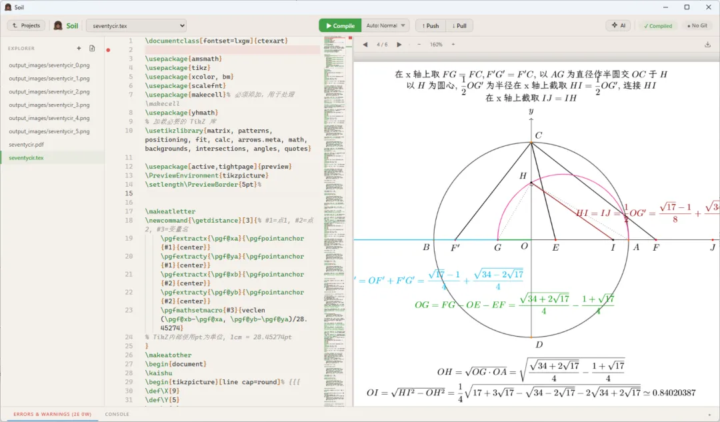Go to the next PDF page

[399, 45]
